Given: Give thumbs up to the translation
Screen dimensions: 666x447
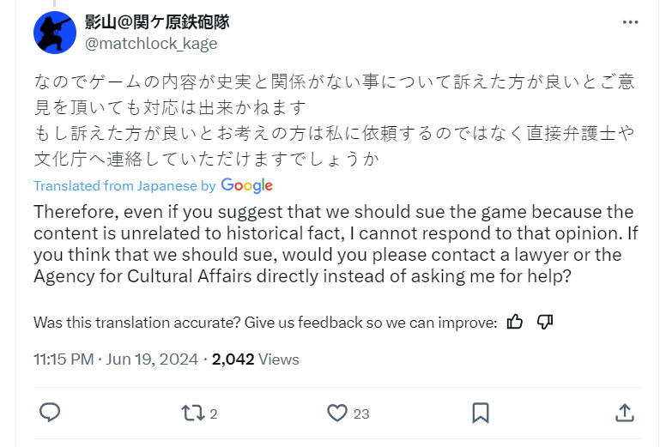Looking at the screenshot, I should [515, 322].
